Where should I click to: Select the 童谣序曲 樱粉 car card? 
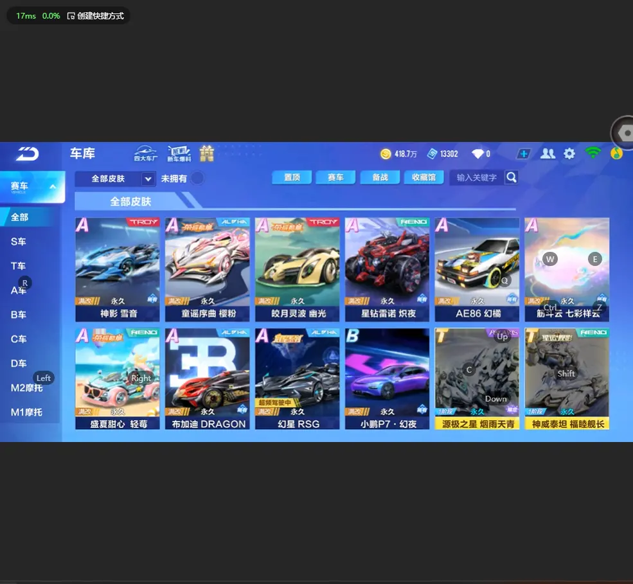(x=208, y=270)
